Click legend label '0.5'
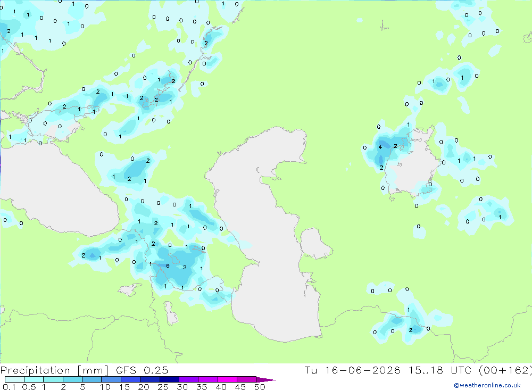 [29, 387]
